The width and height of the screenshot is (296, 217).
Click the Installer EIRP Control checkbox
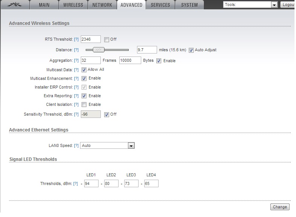click(x=84, y=87)
